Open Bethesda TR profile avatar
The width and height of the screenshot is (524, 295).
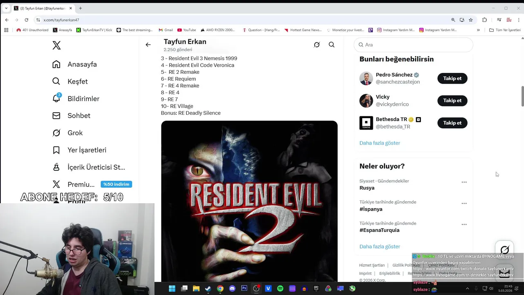tap(366, 123)
